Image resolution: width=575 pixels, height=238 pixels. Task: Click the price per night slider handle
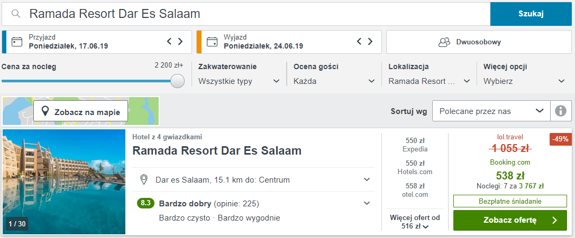click(x=178, y=81)
